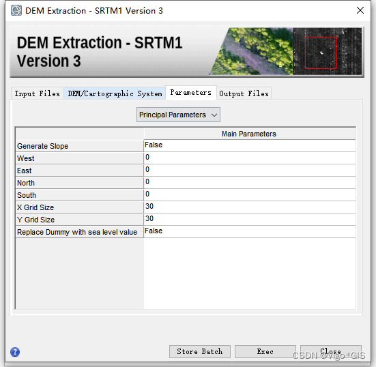Click the SAR image thumbnail with red box

pyautogui.click(x=327, y=51)
